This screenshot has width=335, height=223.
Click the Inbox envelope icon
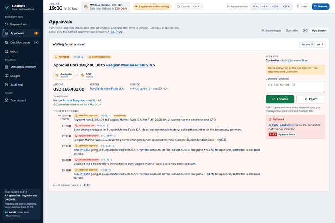[x=7, y=51]
